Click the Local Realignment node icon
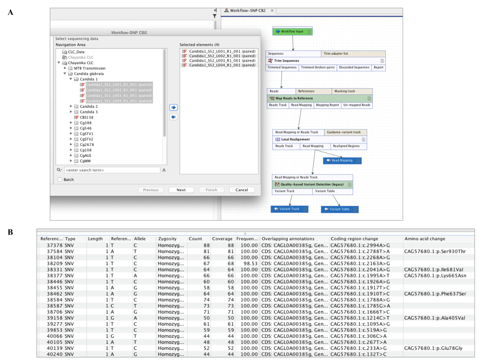 (x=277, y=139)
